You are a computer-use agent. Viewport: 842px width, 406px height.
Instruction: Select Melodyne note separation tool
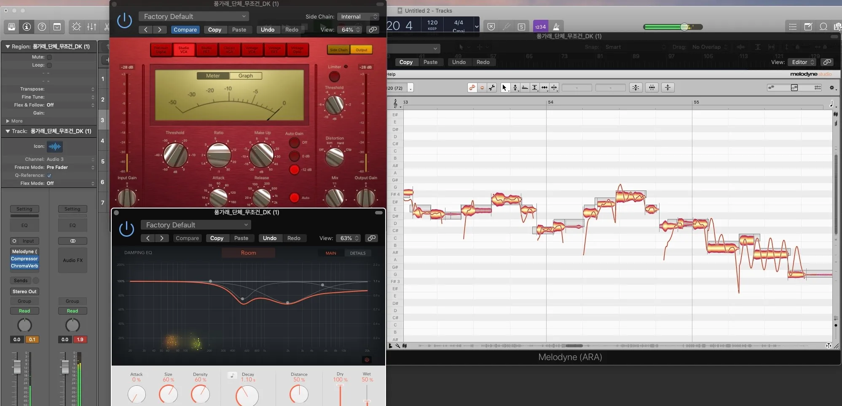pyautogui.click(x=554, y=88)
